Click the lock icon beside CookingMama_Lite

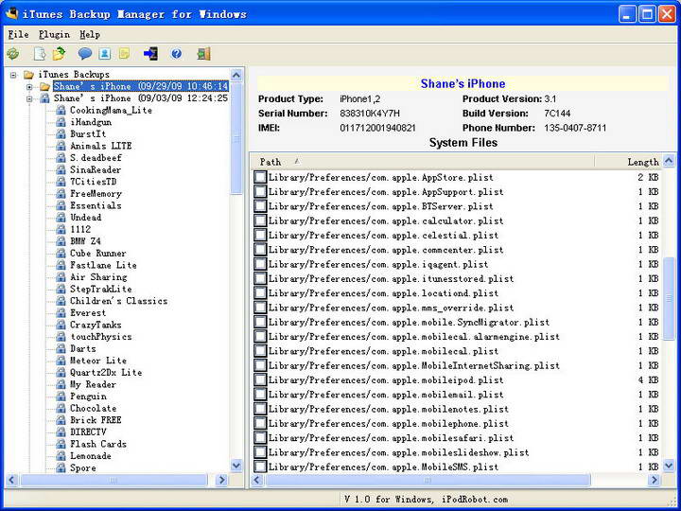tap(61, 111)
